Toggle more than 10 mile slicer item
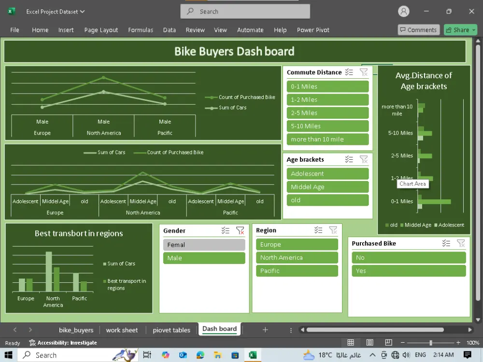483x362 pixels. 328,139
